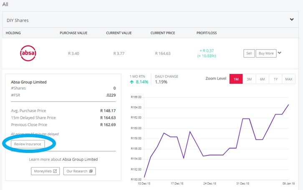Click 'Learn more about Absa Group Limited' text
Viewport: 303px width, 190px height.
pos(63,160)
